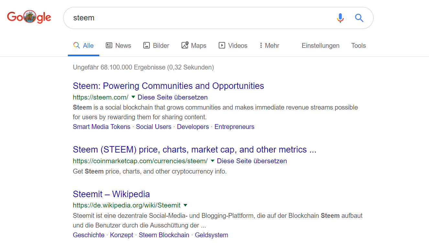429x245 pixels.
Task: Switch to the Videos tab
Action: pyautogui.click(x=233, y=46)
